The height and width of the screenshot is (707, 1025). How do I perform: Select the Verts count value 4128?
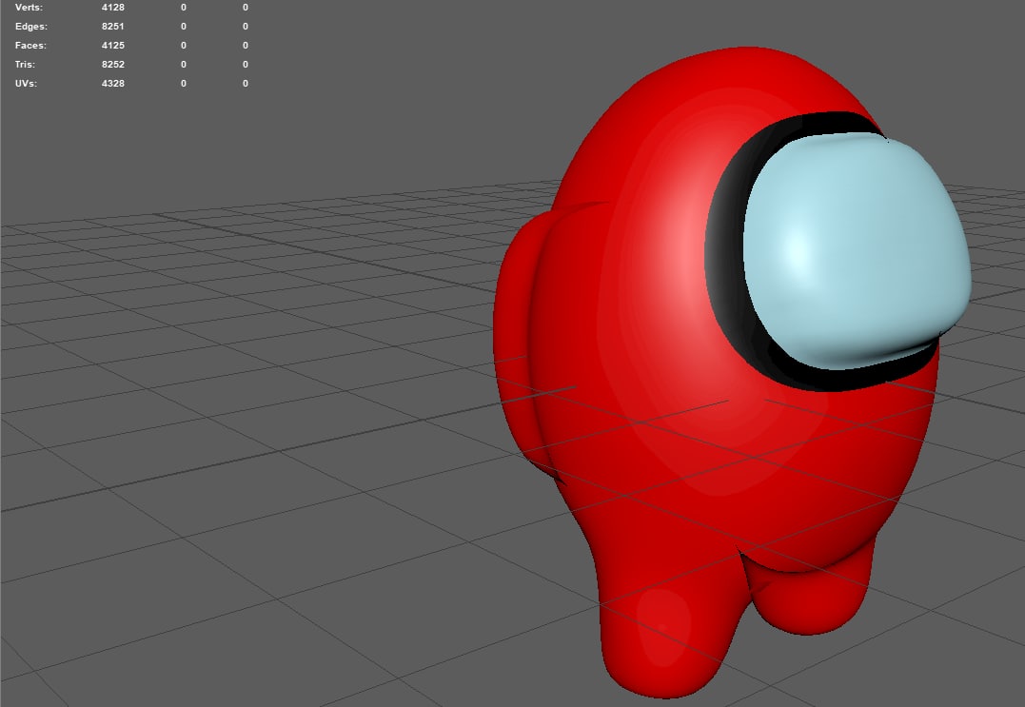click(113, 8)
